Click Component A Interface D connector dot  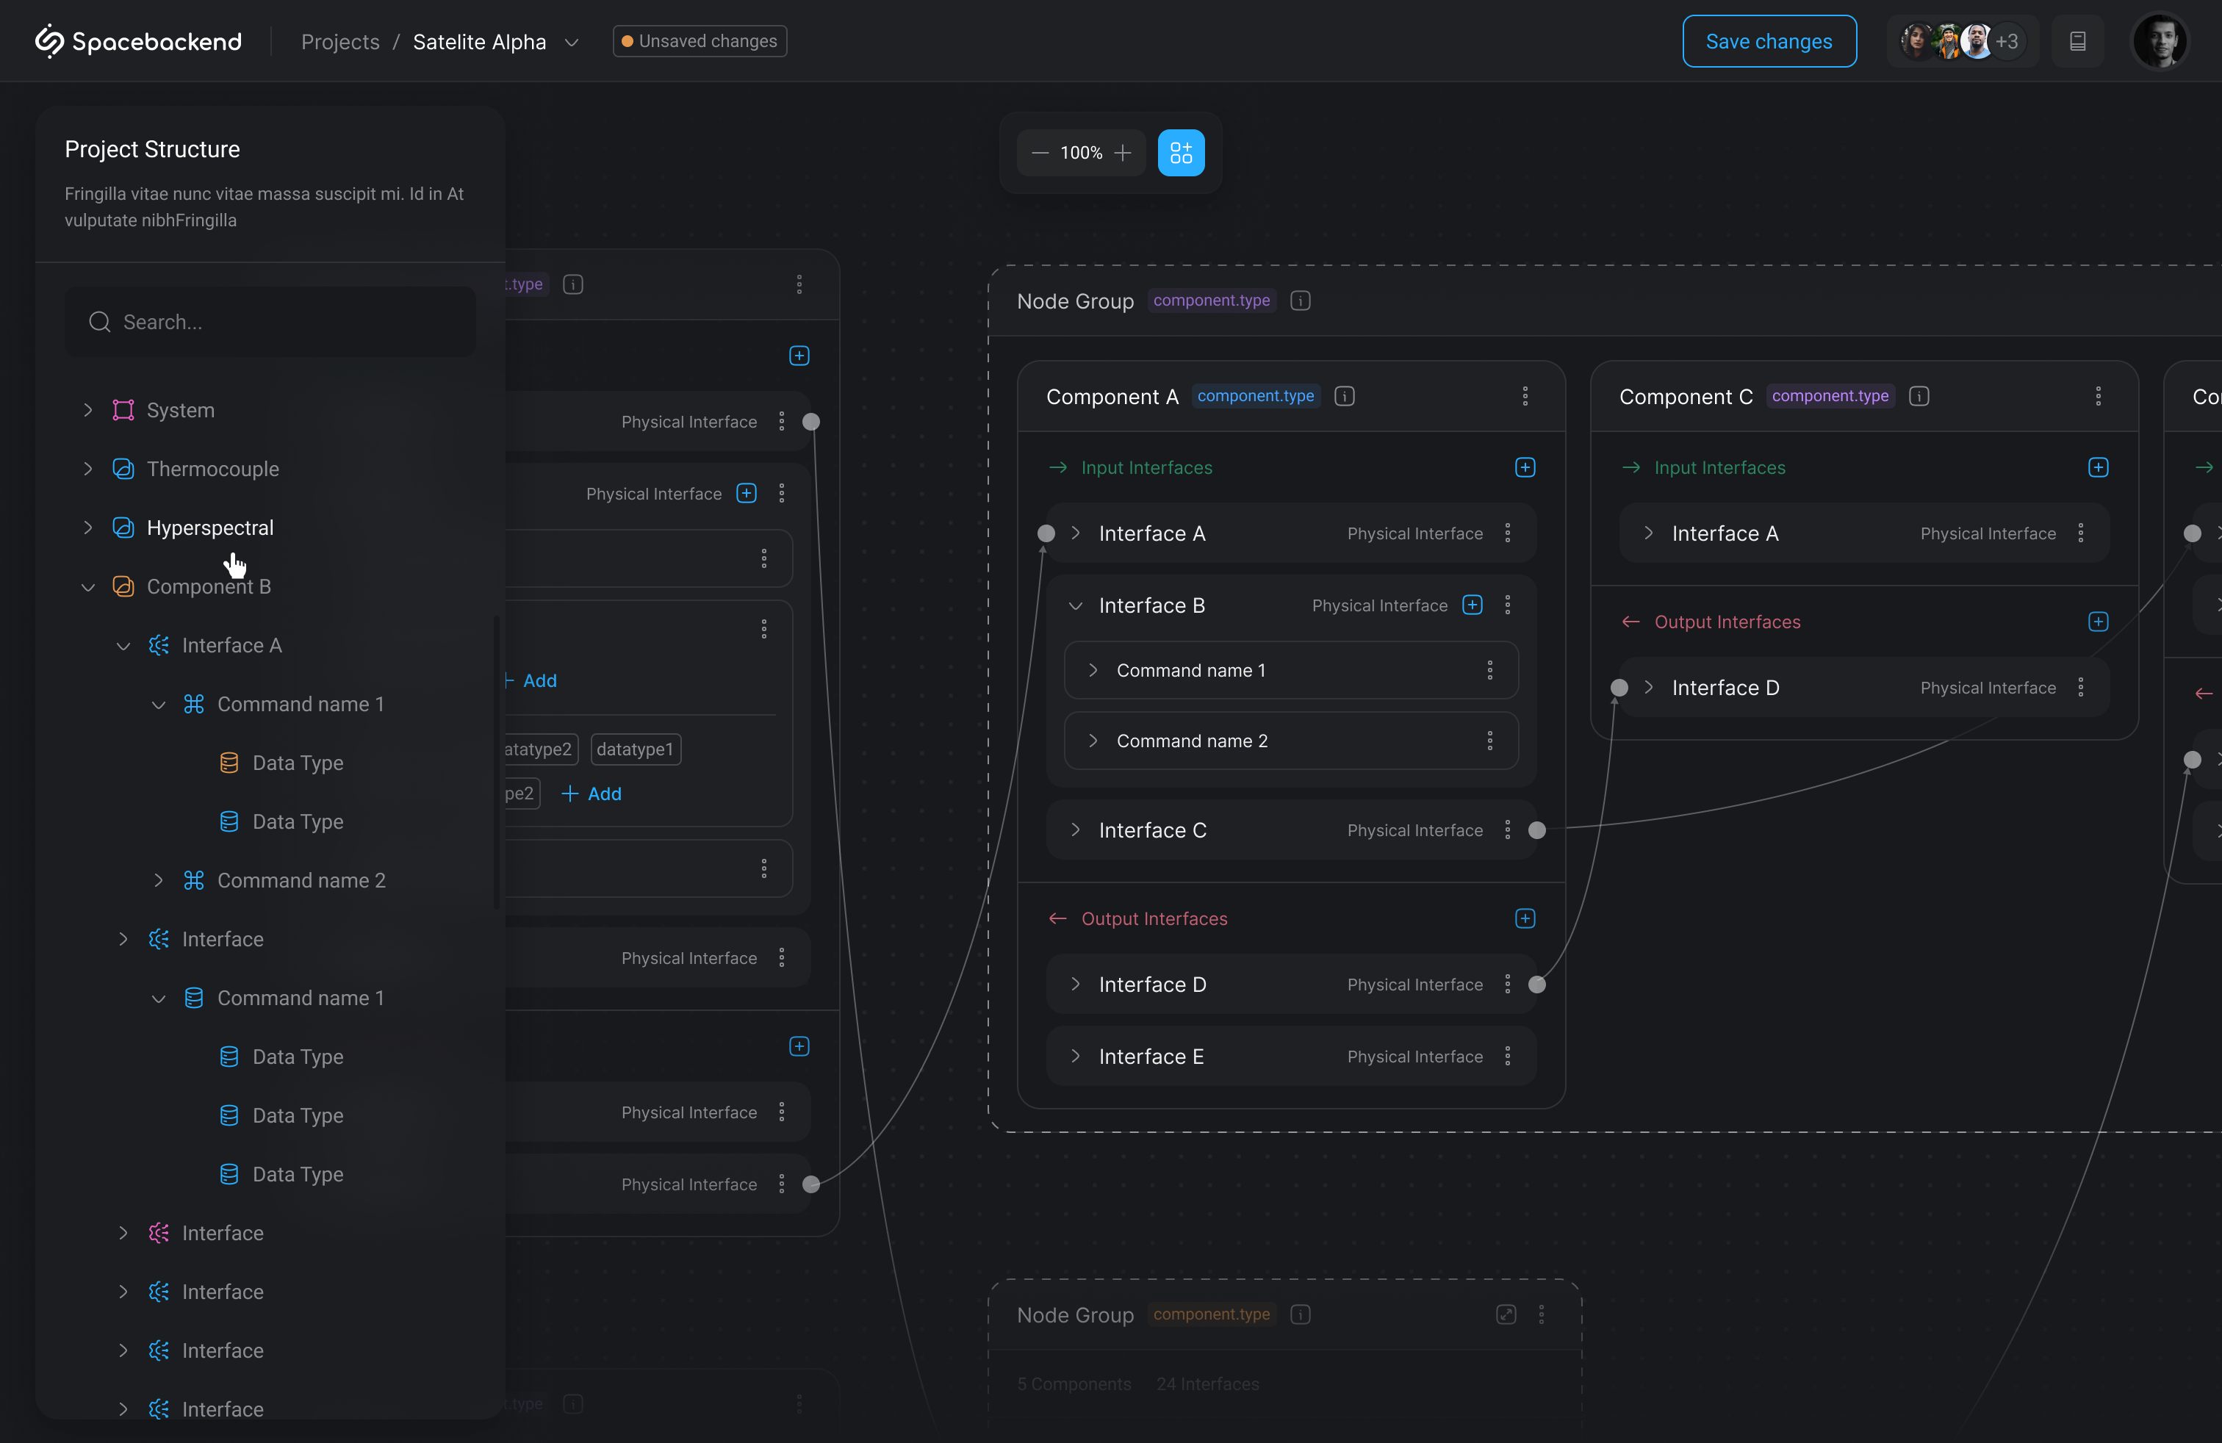[x=1536, y=985]
